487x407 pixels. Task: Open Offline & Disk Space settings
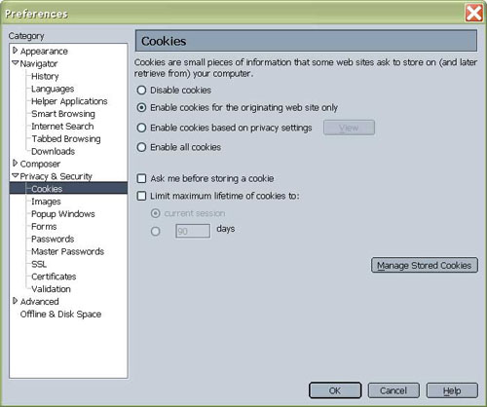click(x=60, y=314)
